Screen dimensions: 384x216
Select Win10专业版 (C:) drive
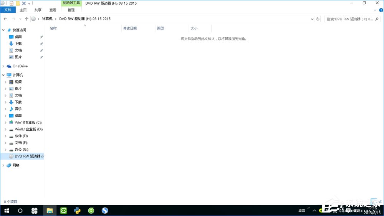(x=28, y=122)
